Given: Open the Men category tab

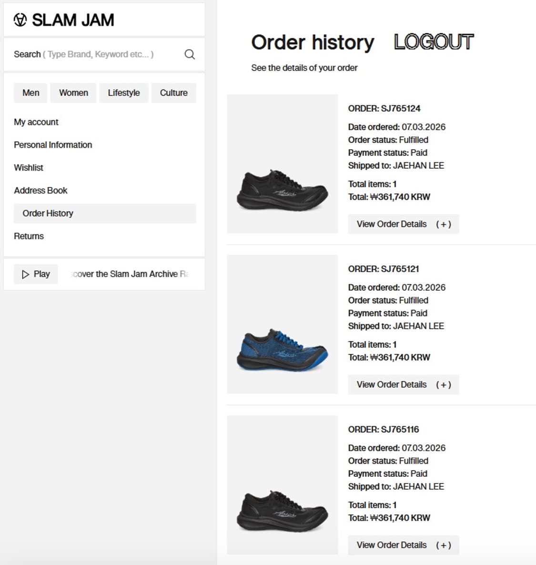Looking at the screenshot, I should click(x=30, y=93).
